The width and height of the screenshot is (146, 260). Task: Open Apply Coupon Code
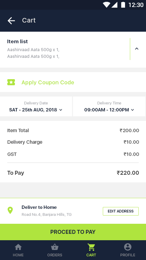(48, 83)
